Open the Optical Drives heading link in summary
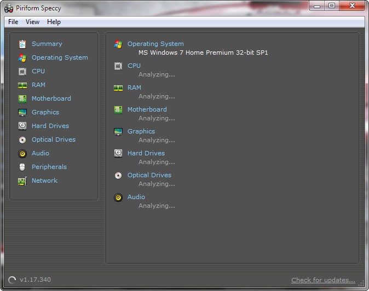The image size is (369, 291). click(x=149, y=175)
